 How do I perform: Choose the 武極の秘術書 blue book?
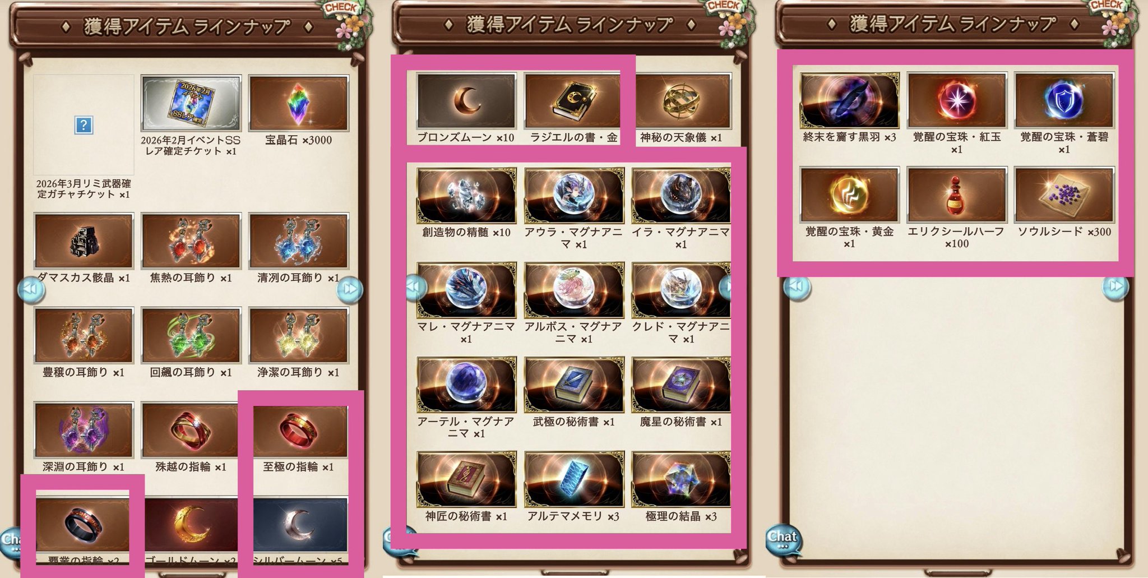574,385
